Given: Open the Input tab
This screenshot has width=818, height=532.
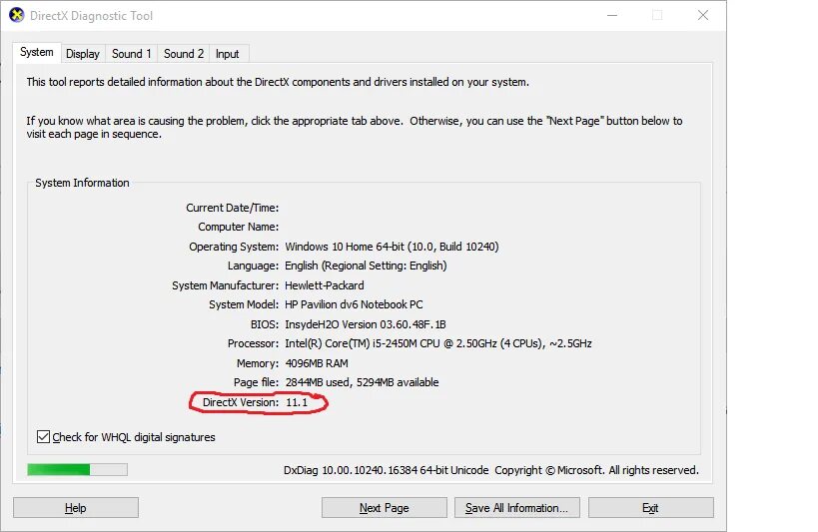Looking at the screenshot, I should (228, 54).
